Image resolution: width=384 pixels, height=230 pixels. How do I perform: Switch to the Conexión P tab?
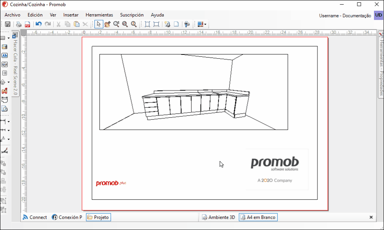pos(67,217)
